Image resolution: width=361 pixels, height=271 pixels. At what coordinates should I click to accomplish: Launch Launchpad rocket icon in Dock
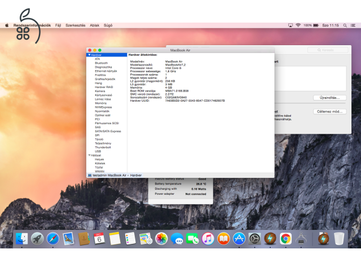[37, 238]
